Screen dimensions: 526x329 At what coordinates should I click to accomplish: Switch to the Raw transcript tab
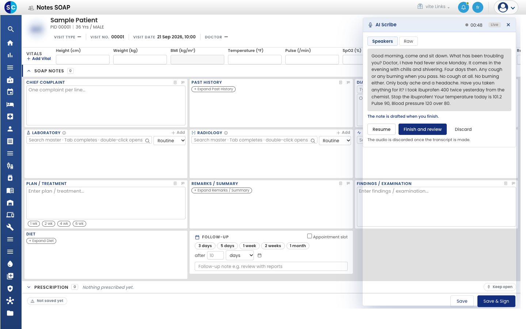pos(408,41)
